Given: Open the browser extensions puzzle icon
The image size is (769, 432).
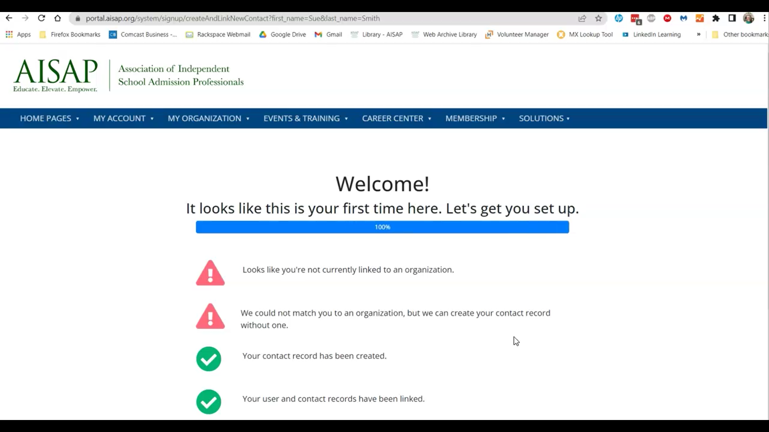Looking at the screenshot, I should tap(717, 18).
